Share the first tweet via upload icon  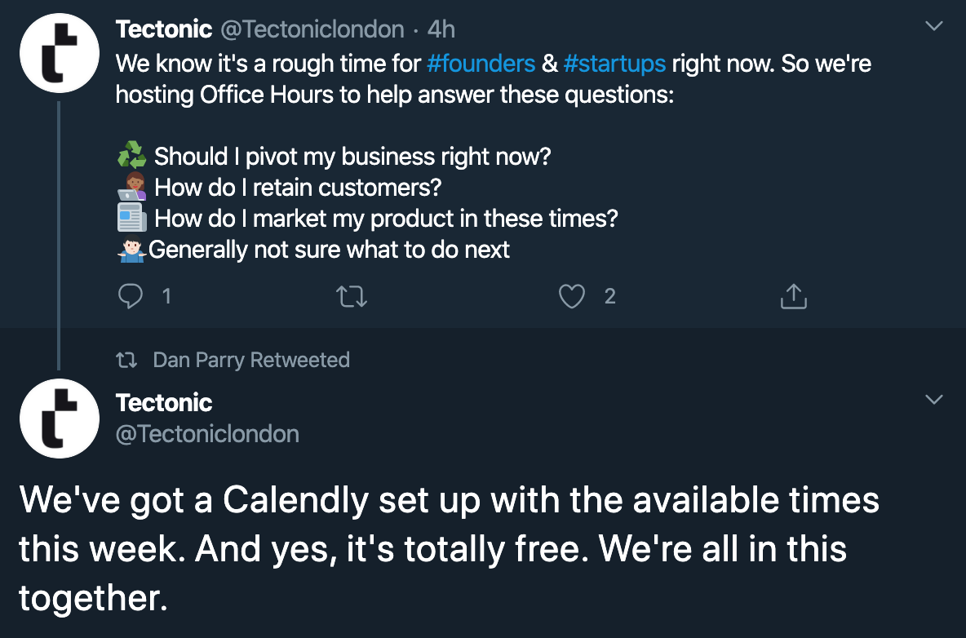793,296
